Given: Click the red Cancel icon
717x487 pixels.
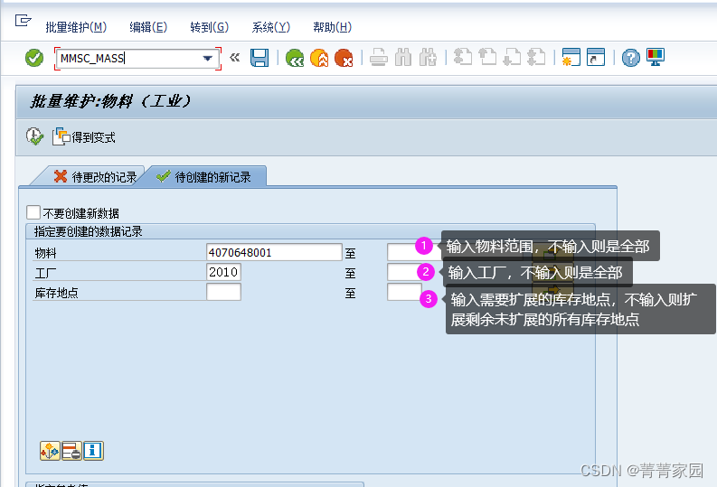Looking at the screenshot, I should [344, 58].
